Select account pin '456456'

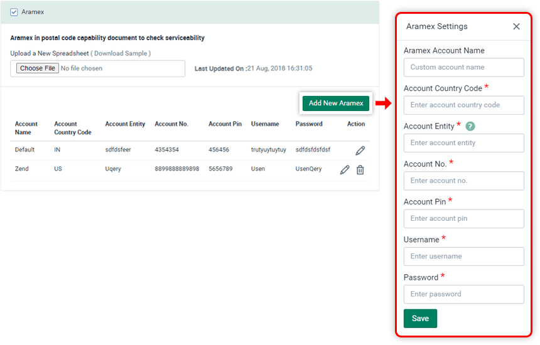pos(219,150)
